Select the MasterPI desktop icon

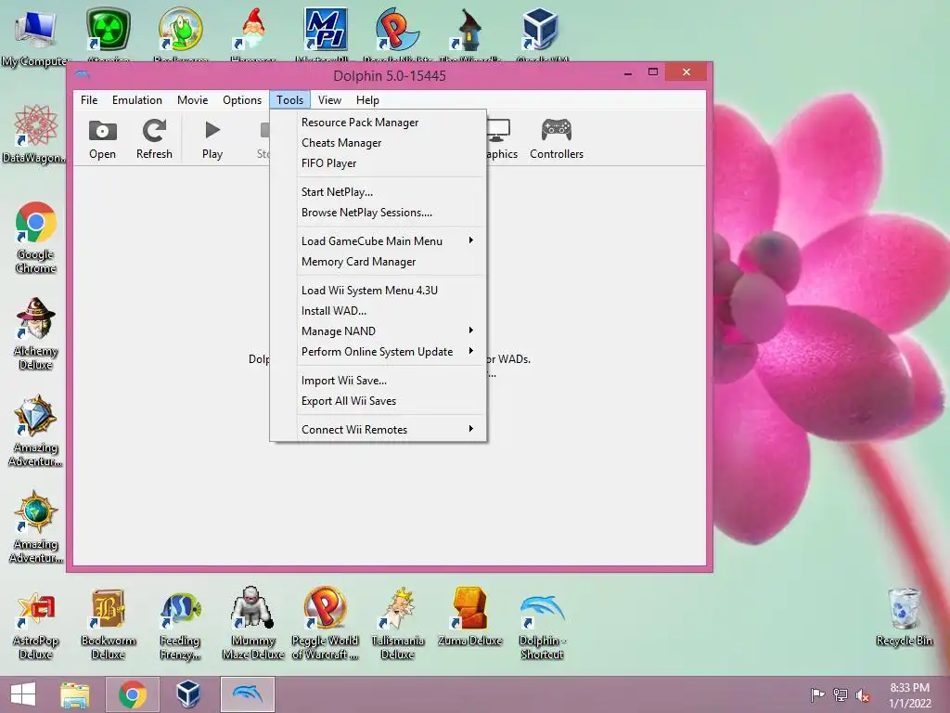click(326, 33)
